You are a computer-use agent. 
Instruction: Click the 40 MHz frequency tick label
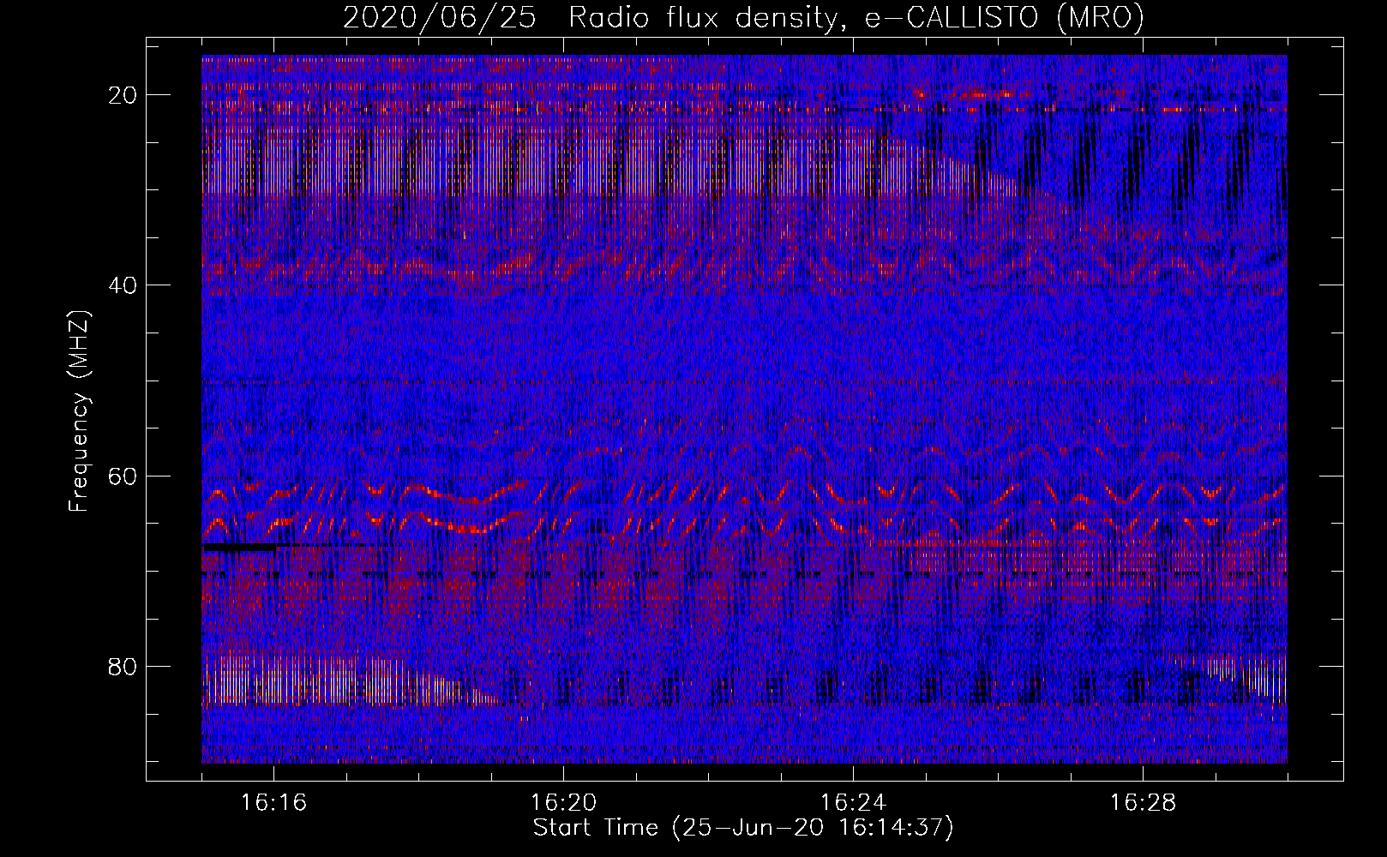tap(123, 285)
